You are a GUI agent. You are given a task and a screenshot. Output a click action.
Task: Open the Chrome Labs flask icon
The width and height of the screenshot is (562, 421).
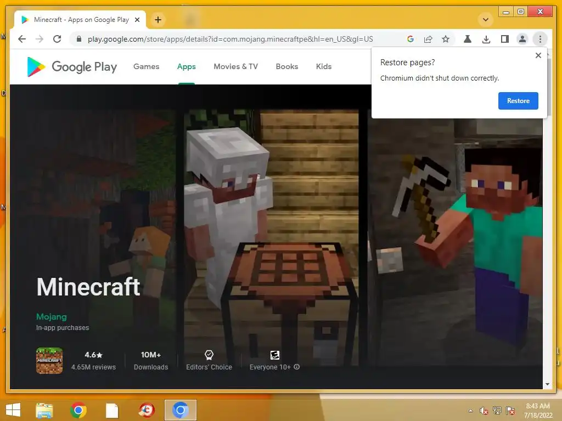click(x=468, y=39)
